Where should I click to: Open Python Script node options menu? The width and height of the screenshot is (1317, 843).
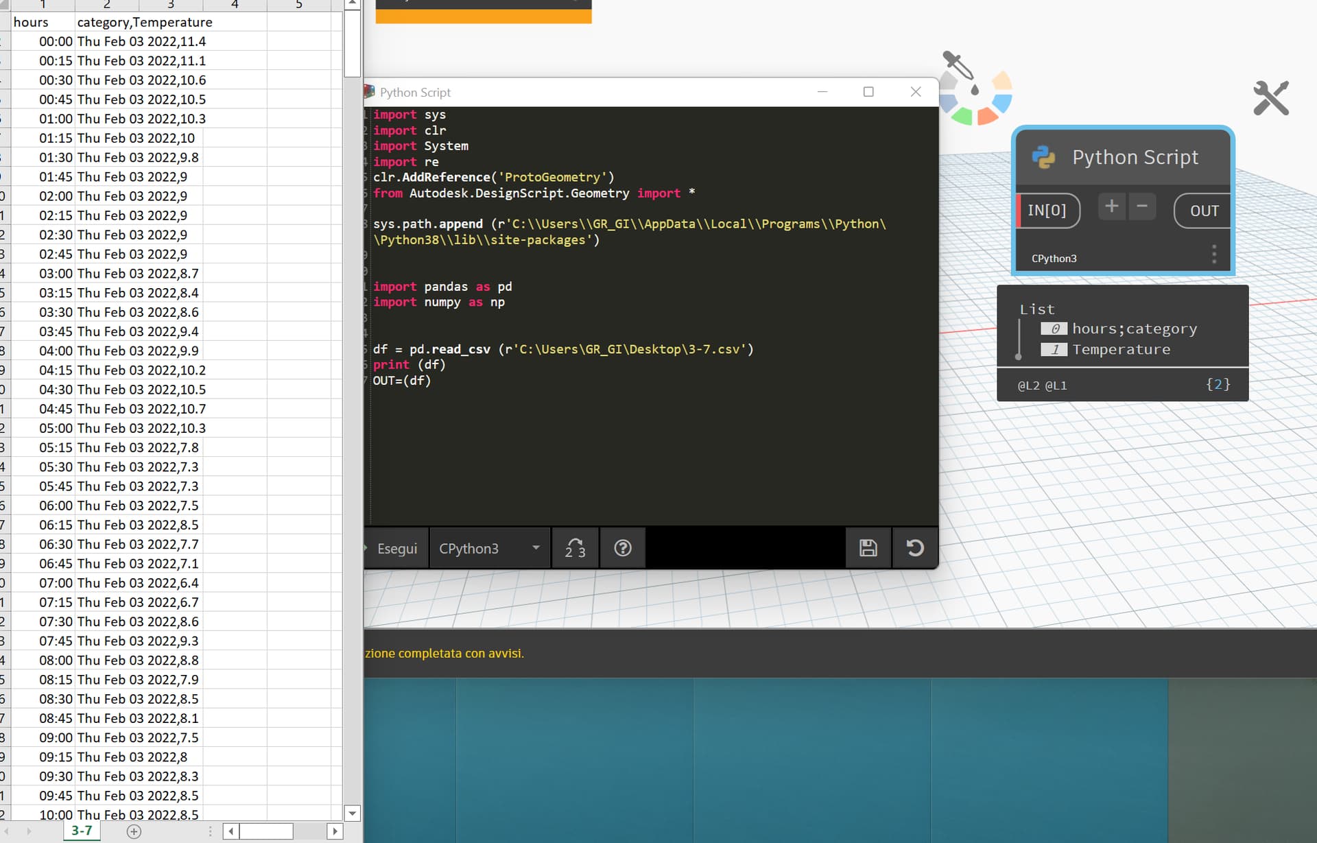tap(1213, 254)
